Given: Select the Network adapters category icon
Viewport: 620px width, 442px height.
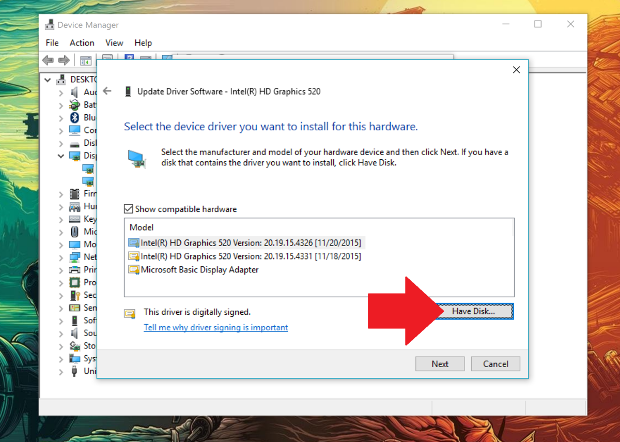Looking at the screenshot, I should pos(75,257).
